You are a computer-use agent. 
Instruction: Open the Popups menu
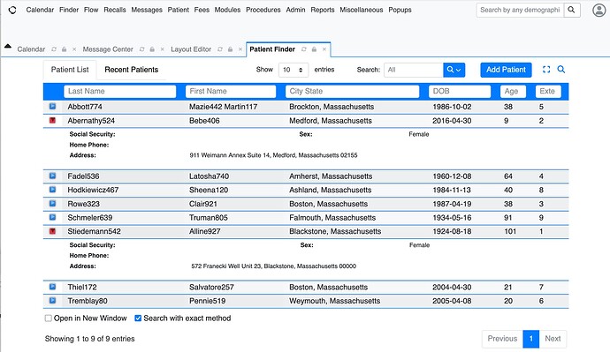tap(400, 10)
